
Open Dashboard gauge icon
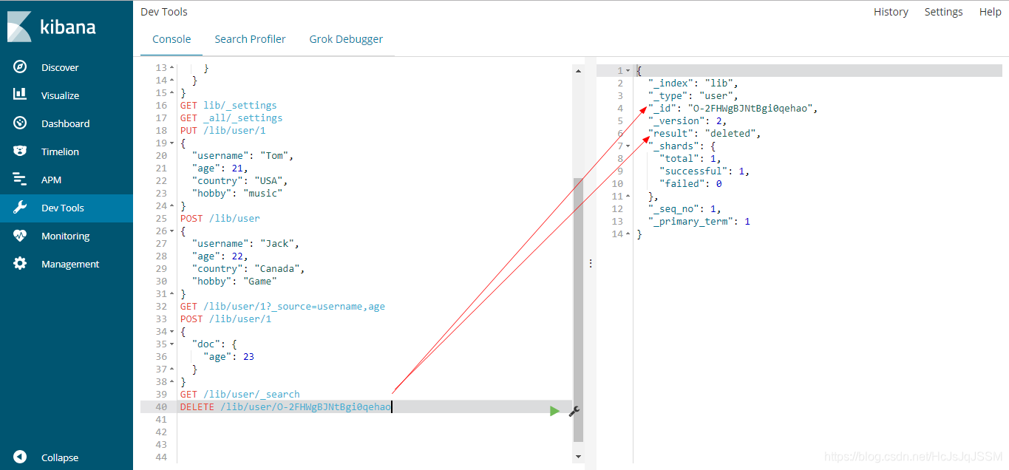pos(20,123)
